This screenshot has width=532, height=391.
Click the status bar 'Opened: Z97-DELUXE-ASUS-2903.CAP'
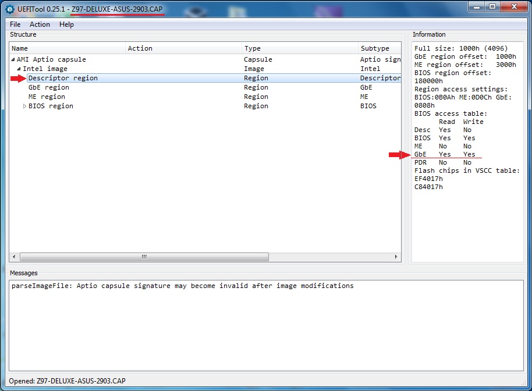pyautogui.click(x=67, y=381)
